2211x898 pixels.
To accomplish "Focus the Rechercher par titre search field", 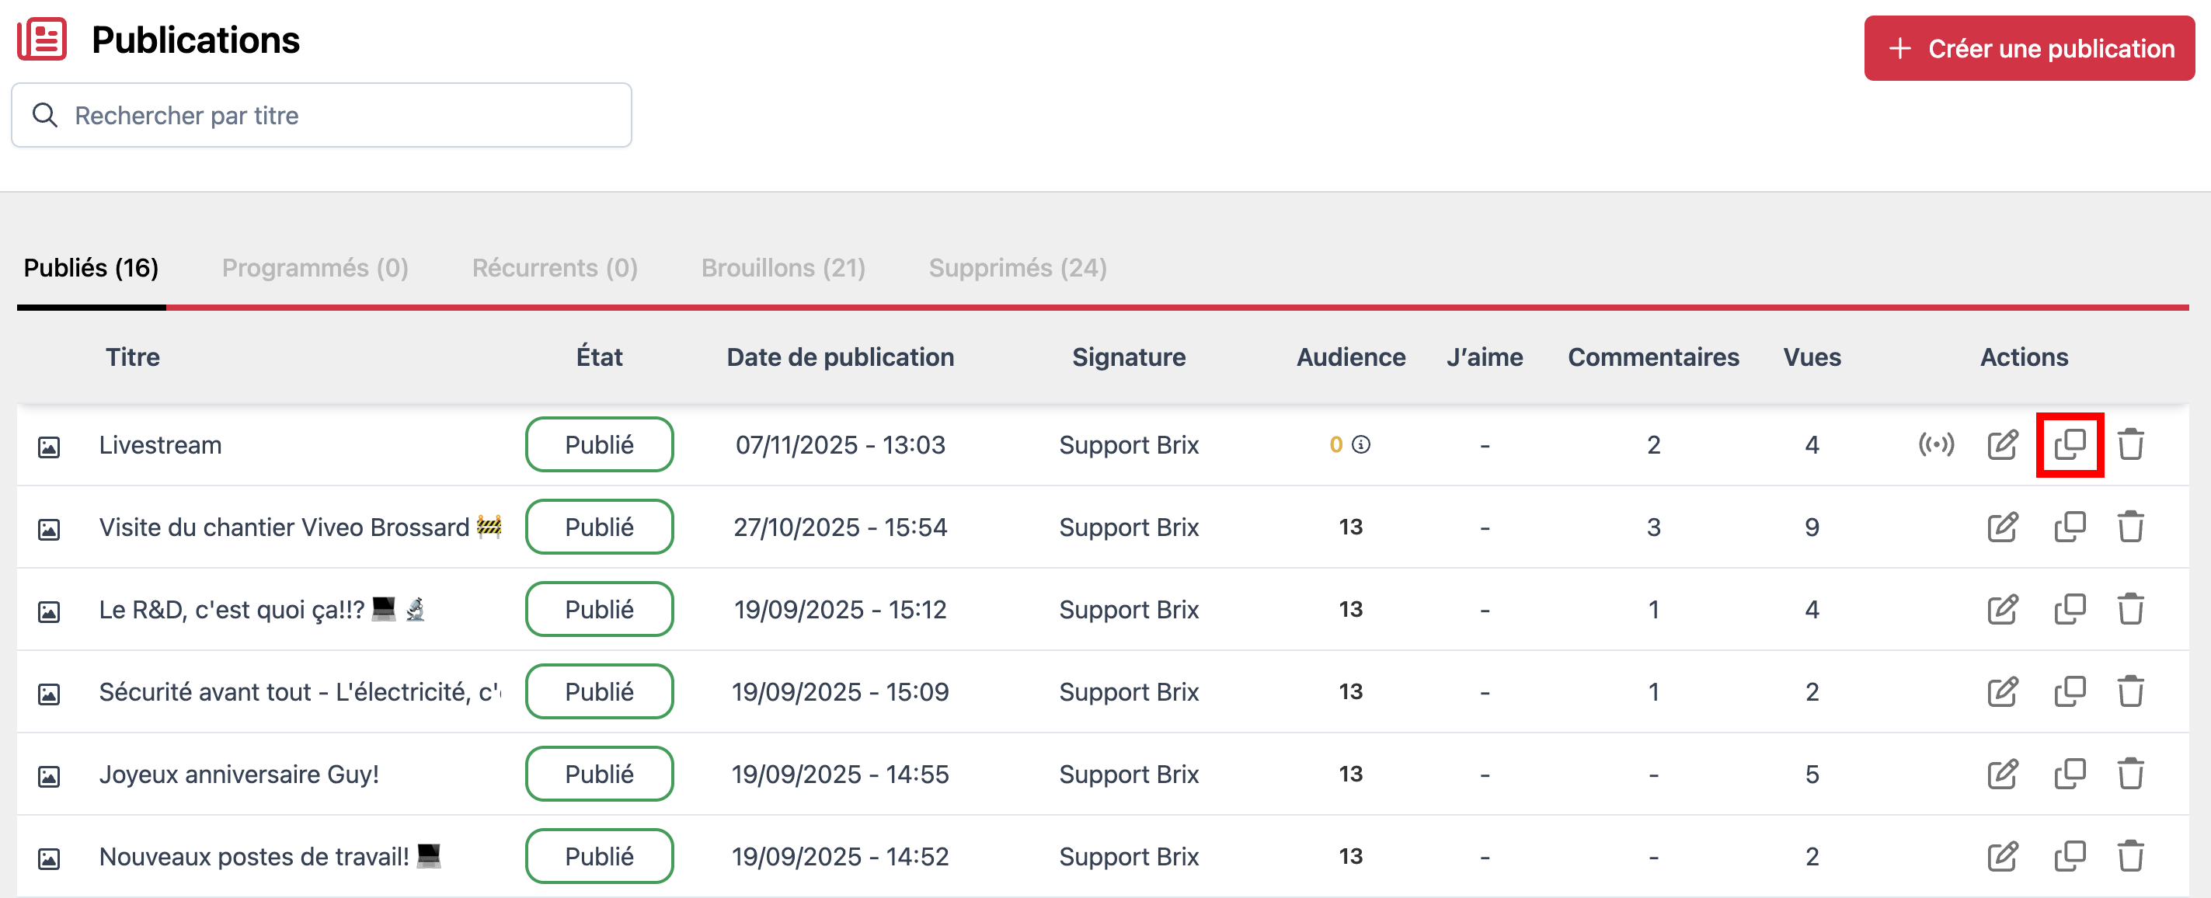I will (322, 115).
